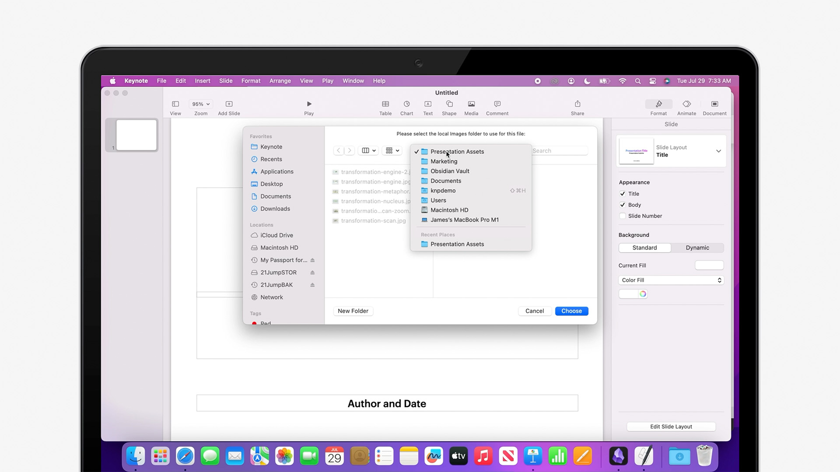The image size is (840, 472).
Task: Open the Arrange menu
Action: (x=280, y=81)
